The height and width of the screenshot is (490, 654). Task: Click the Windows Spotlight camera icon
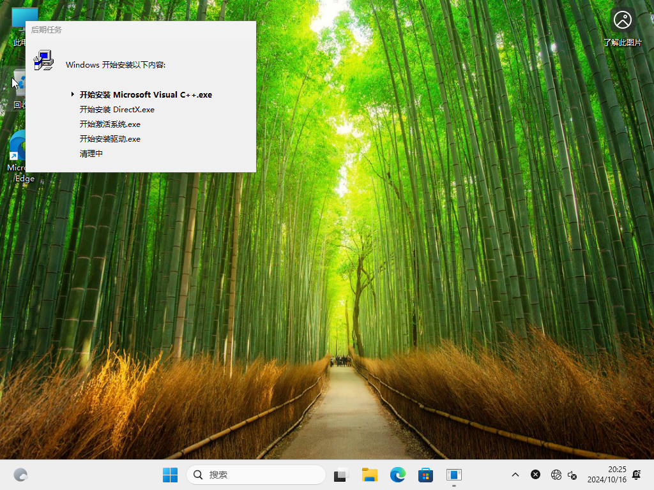(x=623, y=20)
